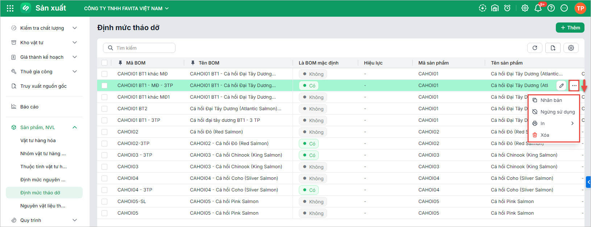Image resolution: width=591 pixels, height=227 pixels.
Task: Open the settings gear in top bar
Action: [x=525, y=8]
